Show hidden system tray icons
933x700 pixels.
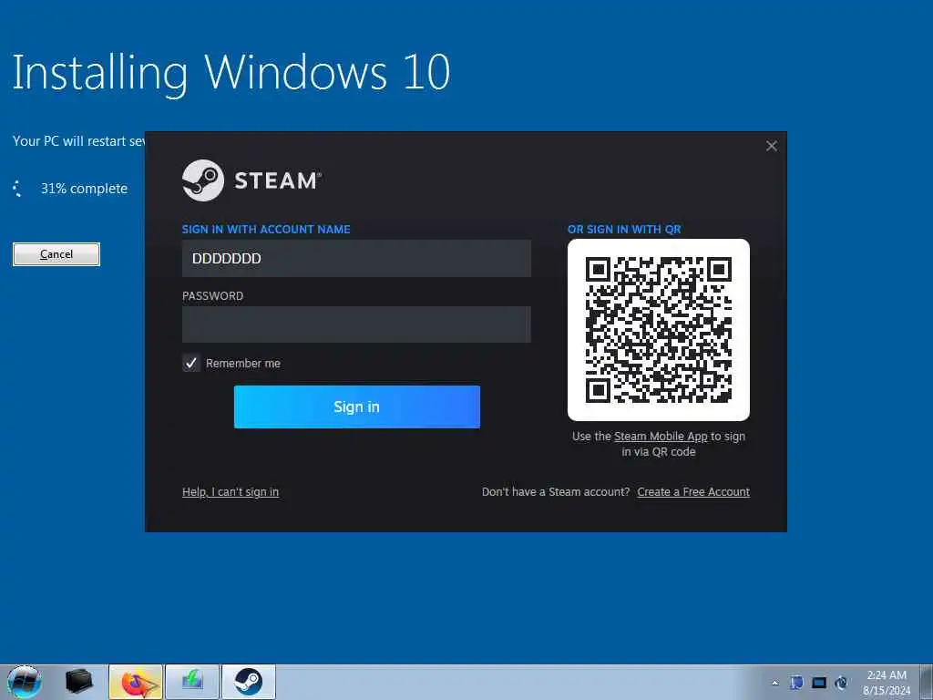[774, 683]
